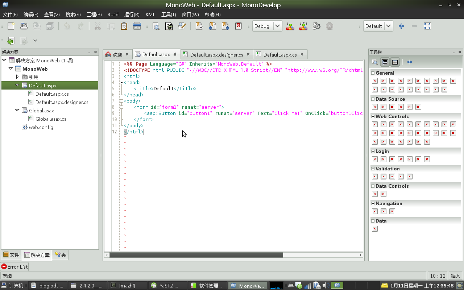Switch to Default.aspx.designer.cs tab
Image resolution: width=464 pixels, height=290 pixels.
click(216, 55)
